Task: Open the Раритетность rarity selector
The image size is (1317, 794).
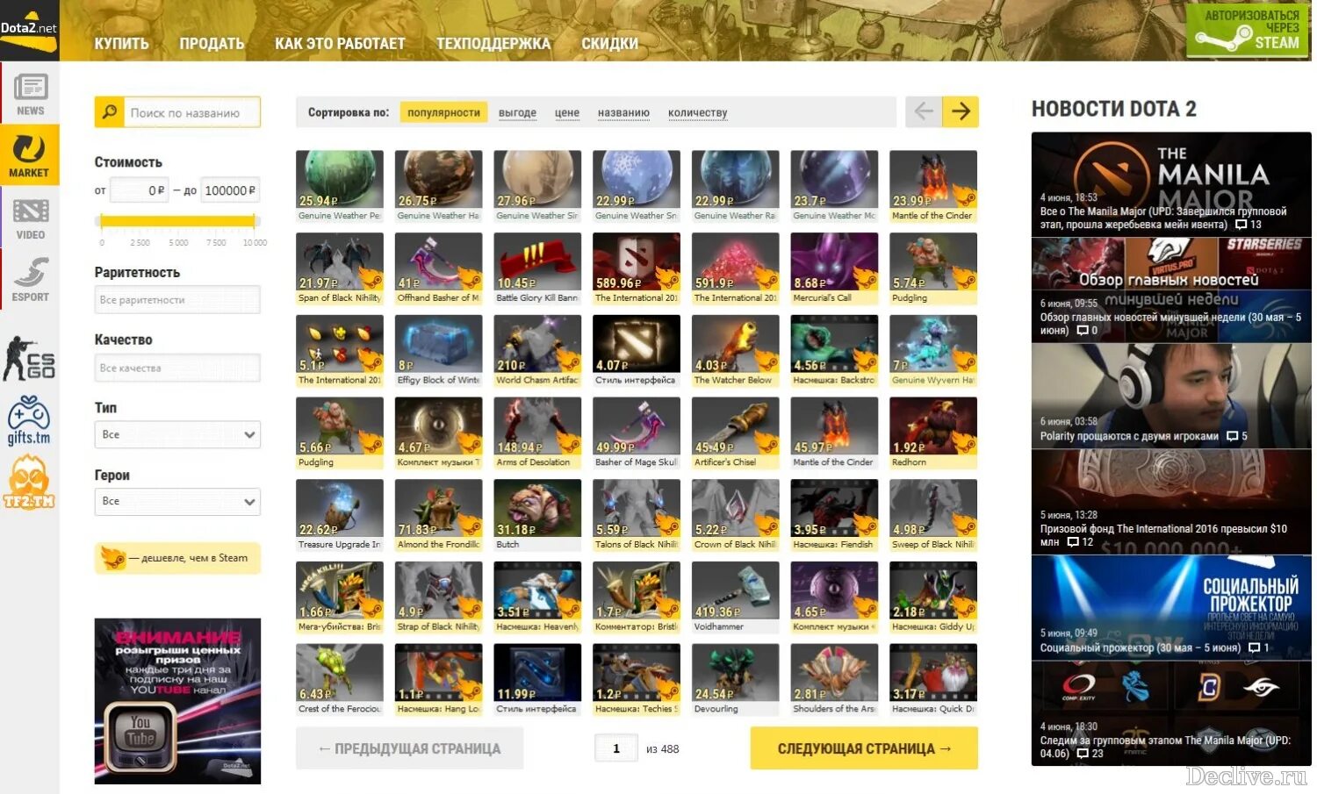Action: [177, 300]
